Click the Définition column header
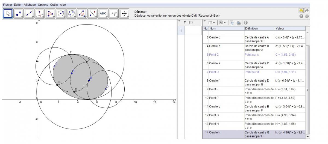Viewport: 328px width, 144px height. (260, 28)
